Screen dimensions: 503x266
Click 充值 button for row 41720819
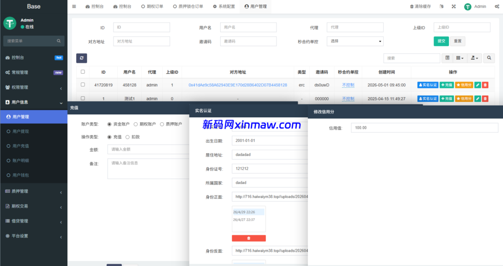point(447,85)
